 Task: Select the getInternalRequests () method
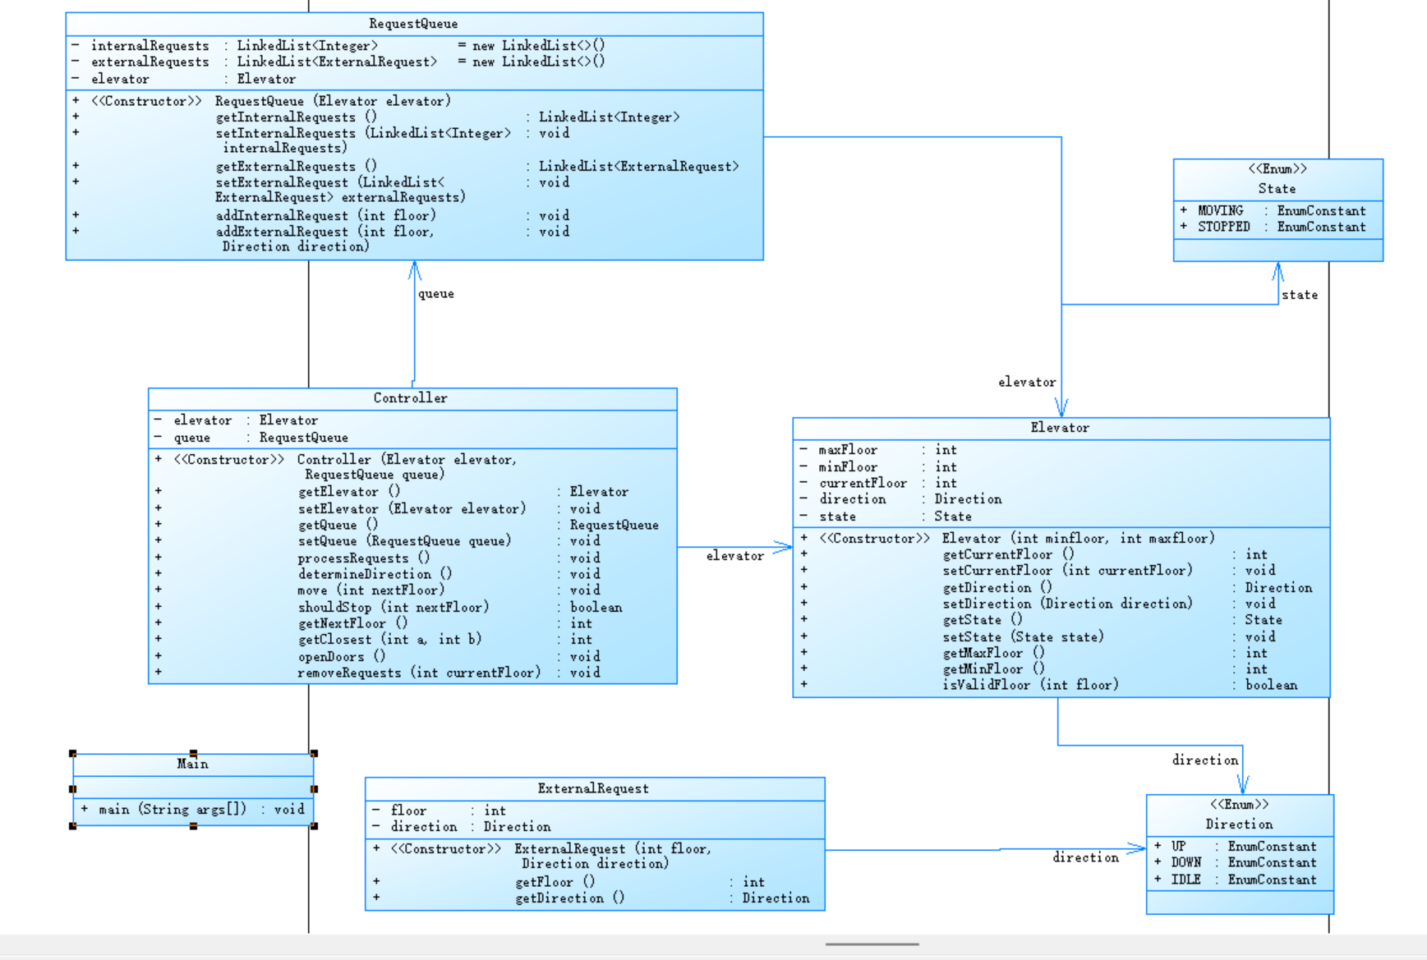376,117
